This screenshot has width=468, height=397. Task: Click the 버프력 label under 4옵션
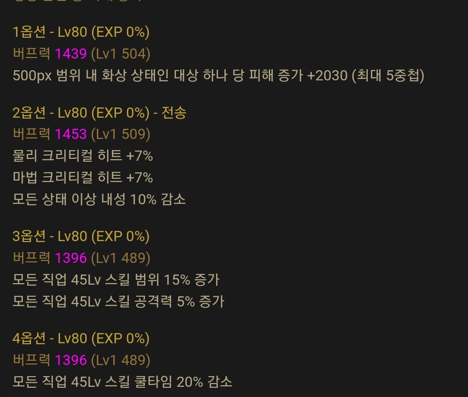coord(31,360)
